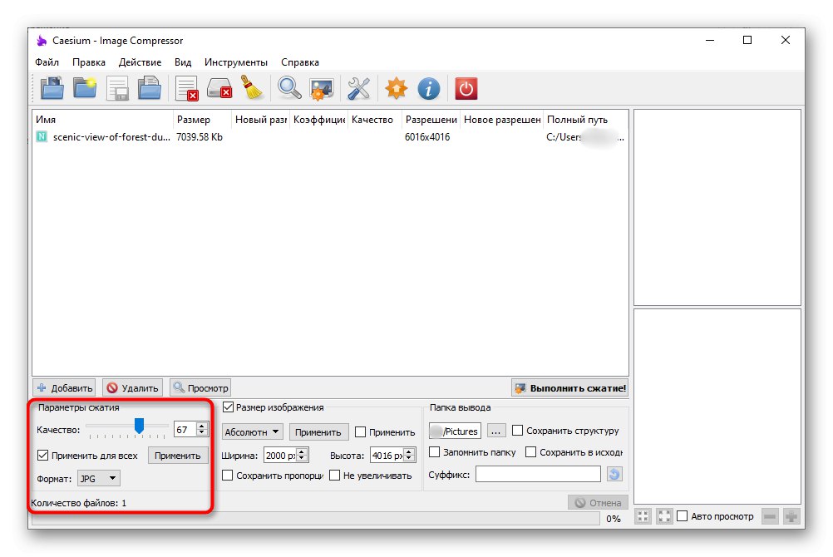Screen dimensions: 833x557
Task: Enable Запомнить папку checkbox
Action: pyautogui.click(x=435, y=451)
